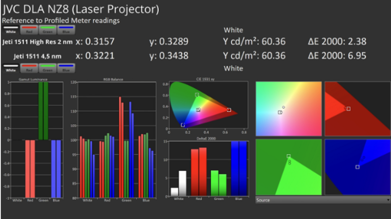This screenshot has width=391, height=219.
Task: Click the Jeti 1511 4,5 nm label
Action: pos(38,56)
